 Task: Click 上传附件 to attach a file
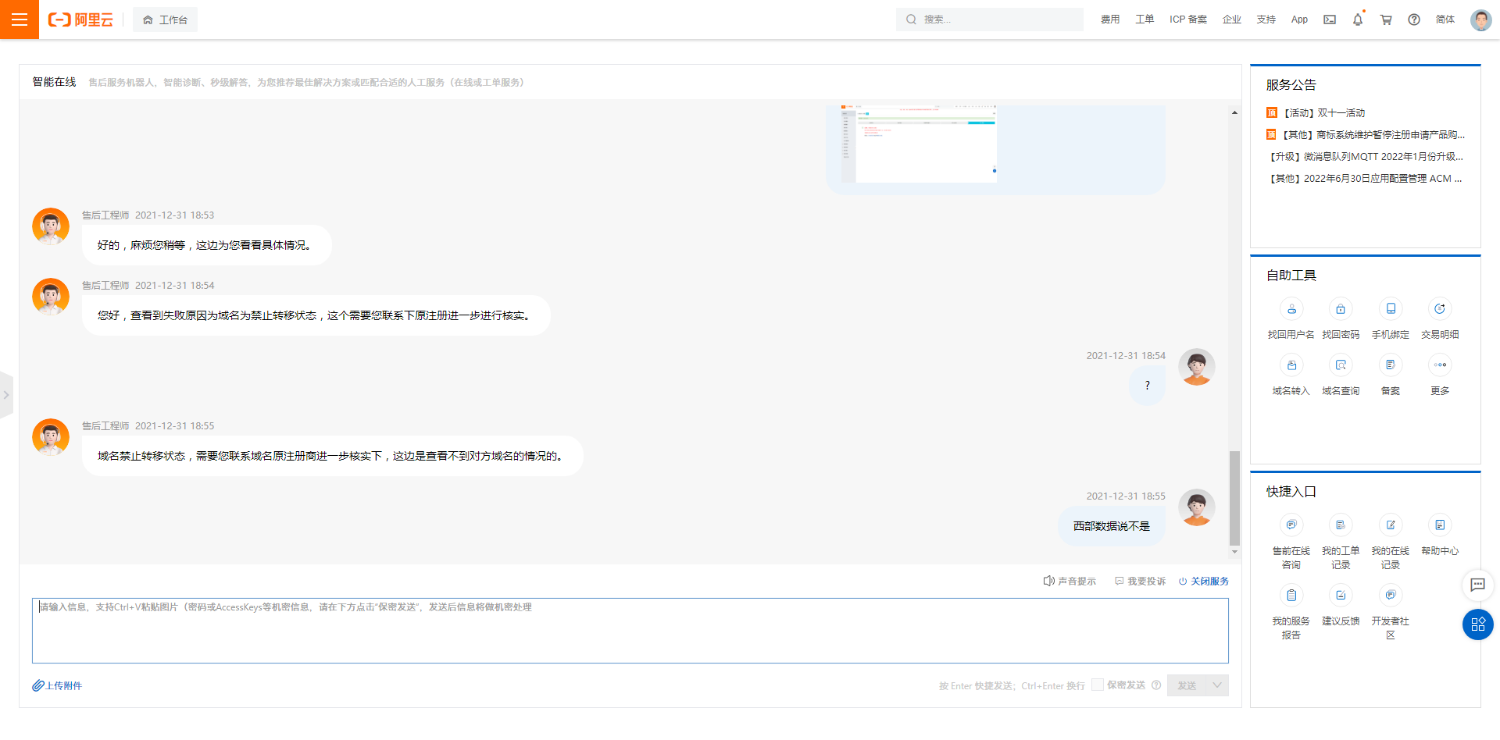(x=56, y=685)
